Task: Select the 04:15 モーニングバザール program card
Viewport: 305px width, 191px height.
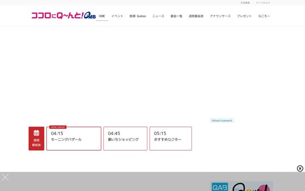Action: click(x=74, y=138)
